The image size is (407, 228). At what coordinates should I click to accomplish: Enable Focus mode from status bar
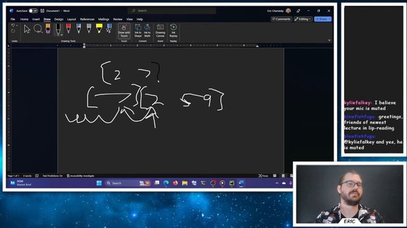pos(263,176)
